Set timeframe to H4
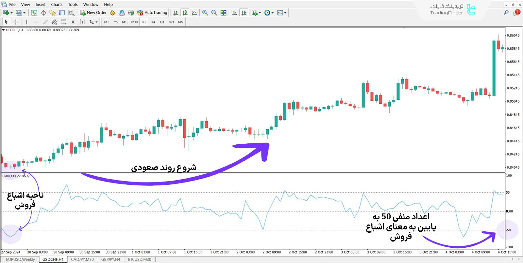 [153, 22]
